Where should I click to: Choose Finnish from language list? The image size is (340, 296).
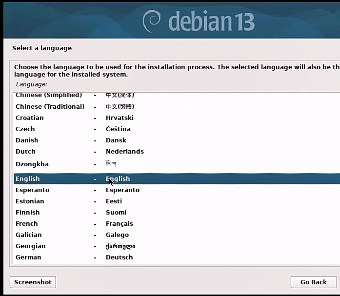tap(27, 212)
